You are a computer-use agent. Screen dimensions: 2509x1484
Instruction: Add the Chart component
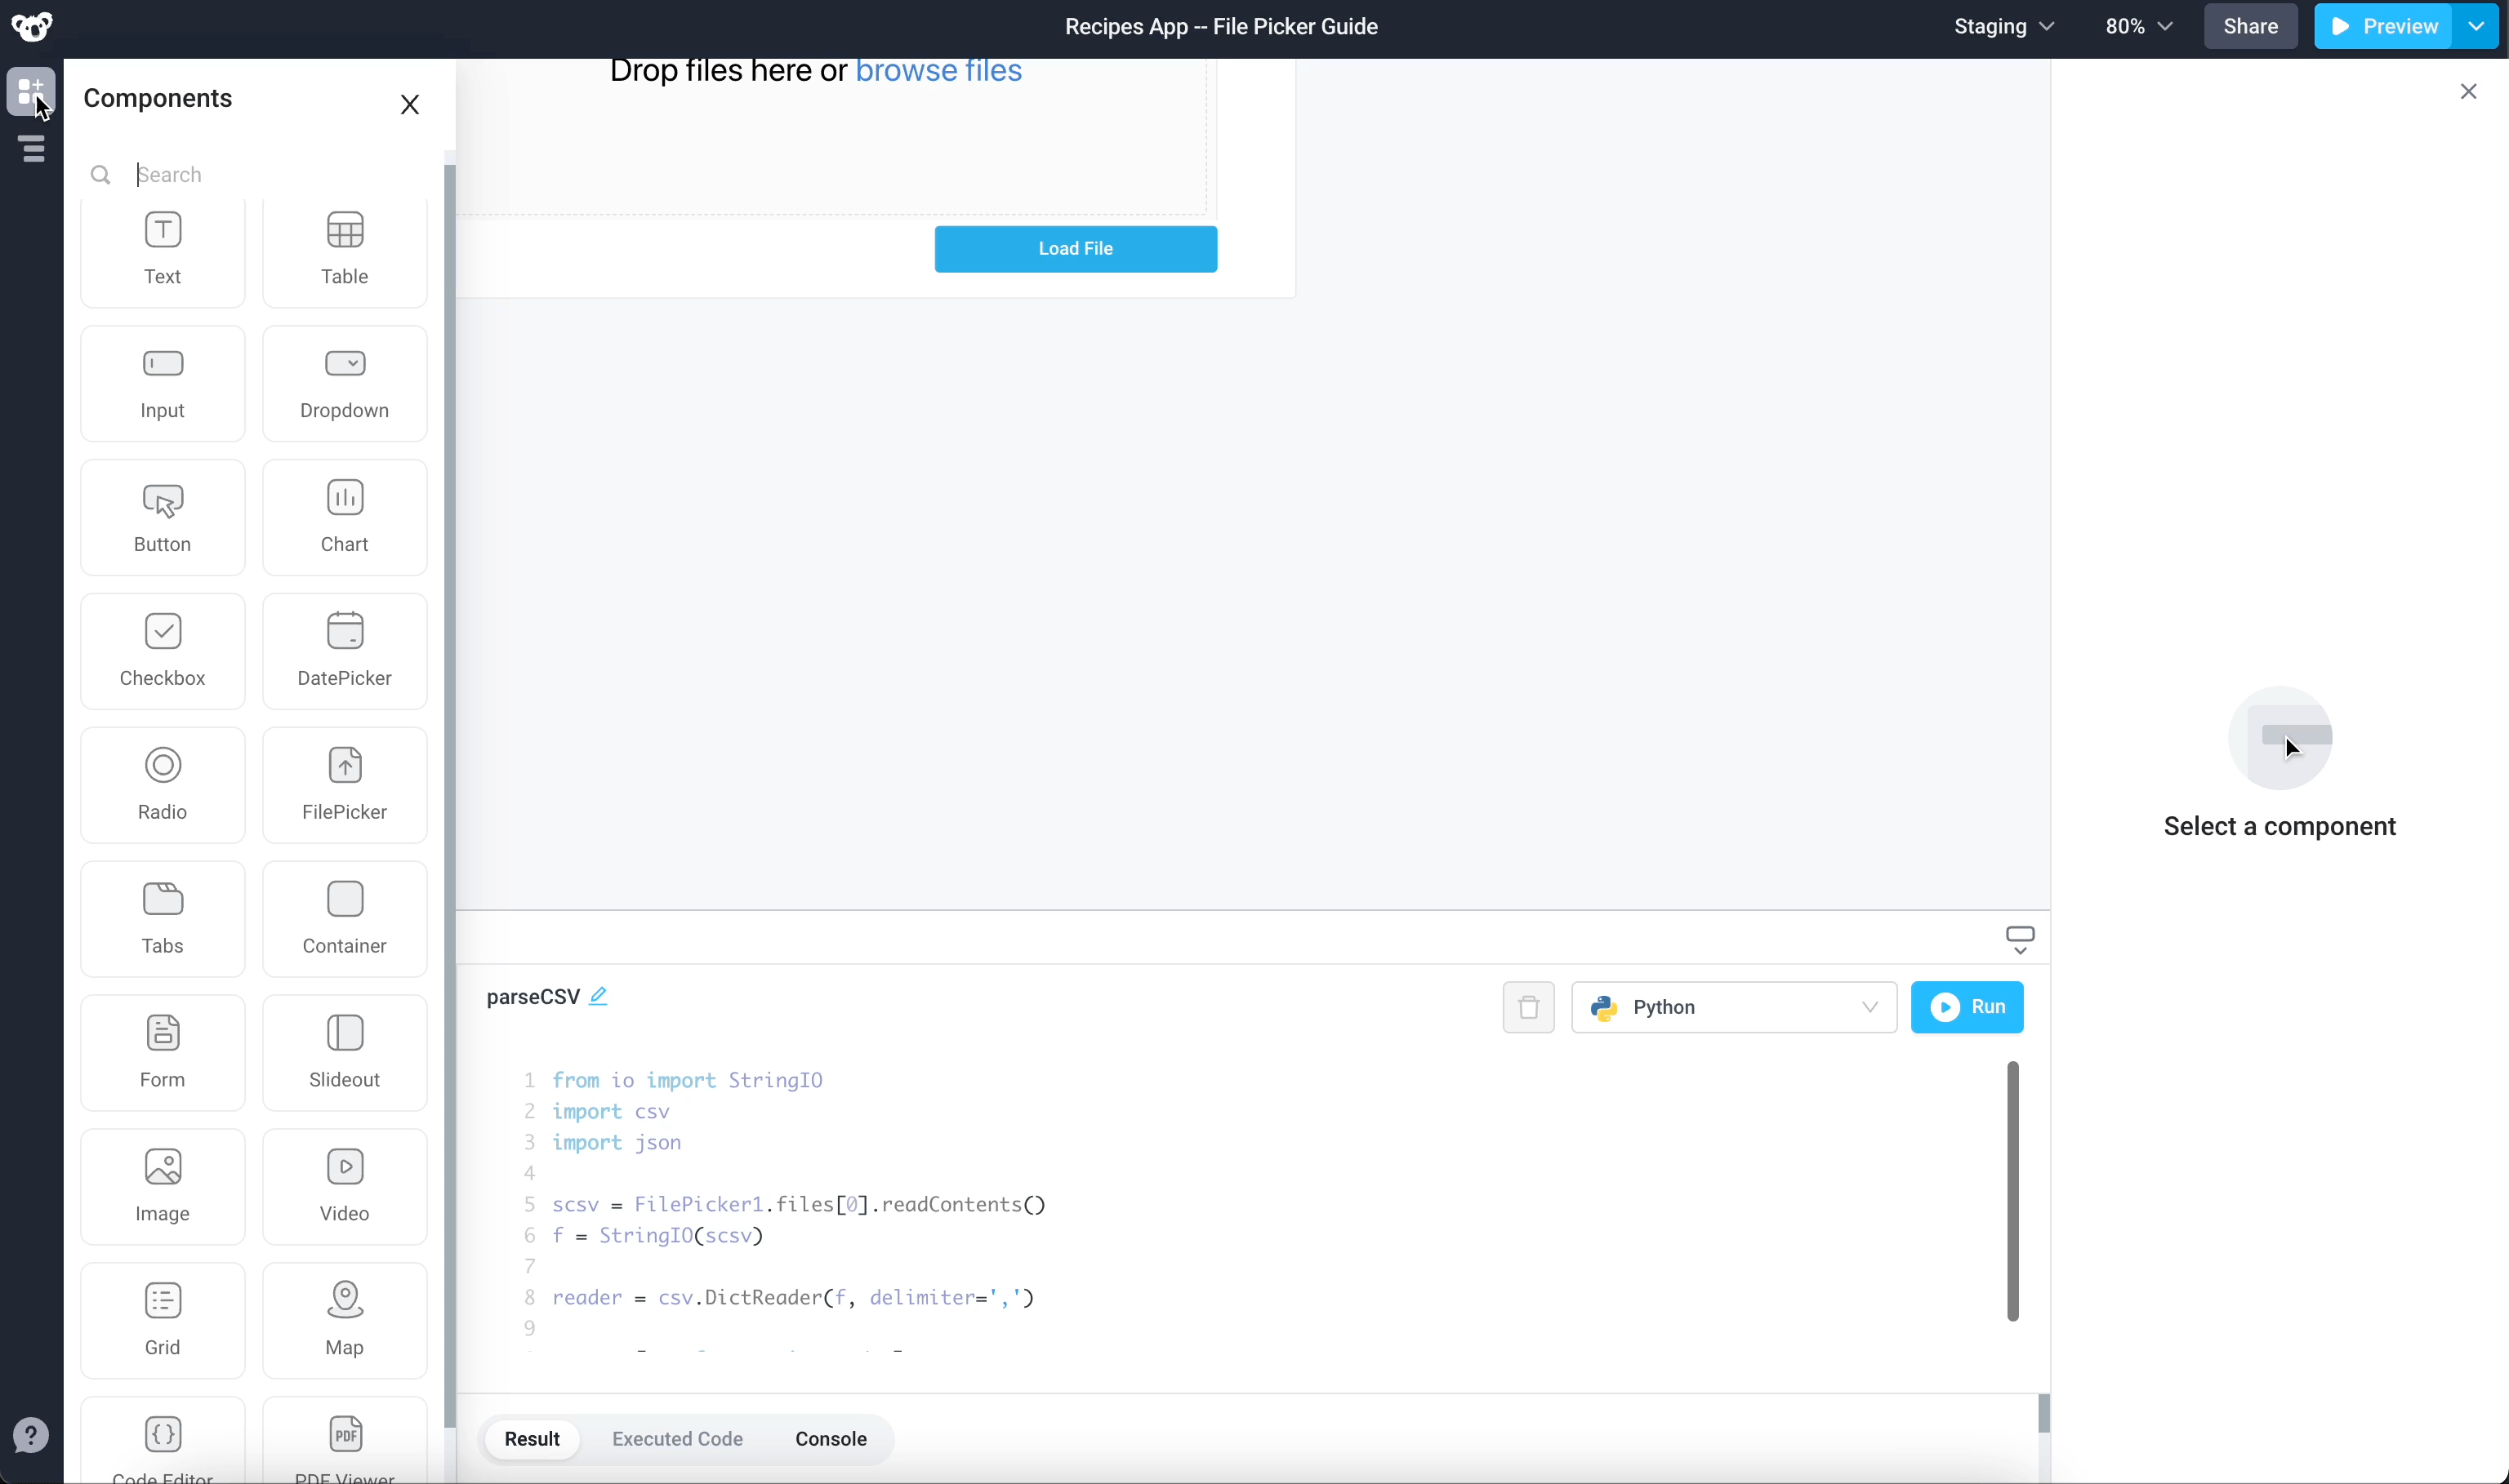coord(344,517)
